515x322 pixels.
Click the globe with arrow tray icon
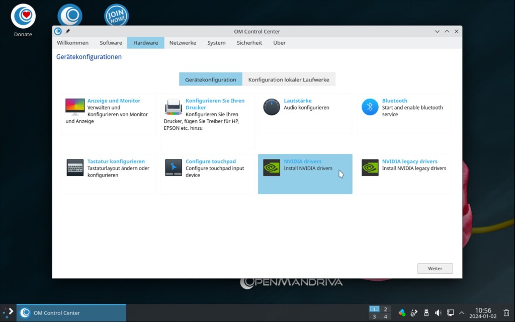[414, 312]
